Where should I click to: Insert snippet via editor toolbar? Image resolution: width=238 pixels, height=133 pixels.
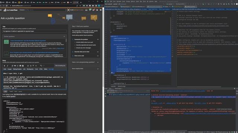pyautogui.click(x=23, y=66)
